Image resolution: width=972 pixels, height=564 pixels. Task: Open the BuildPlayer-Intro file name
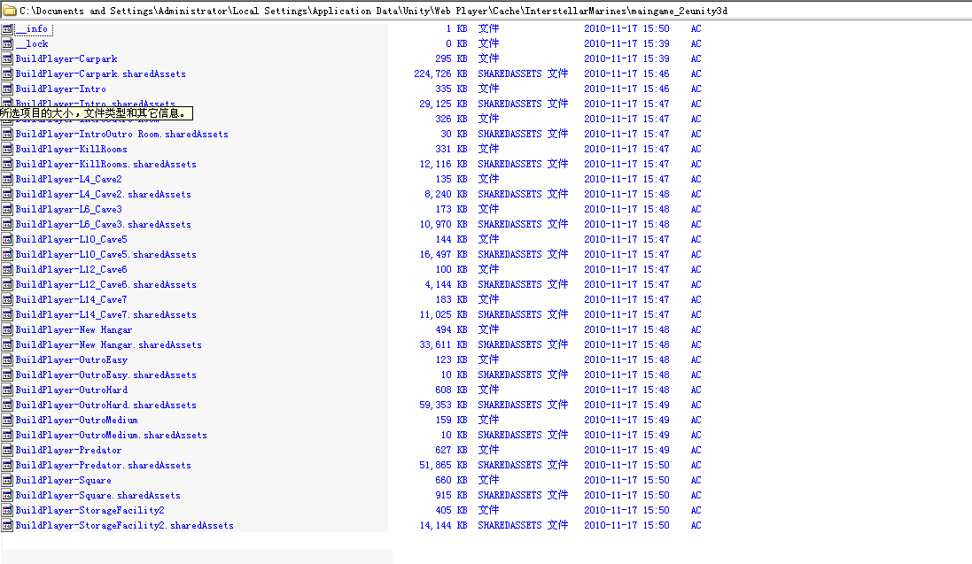[60, 89]
